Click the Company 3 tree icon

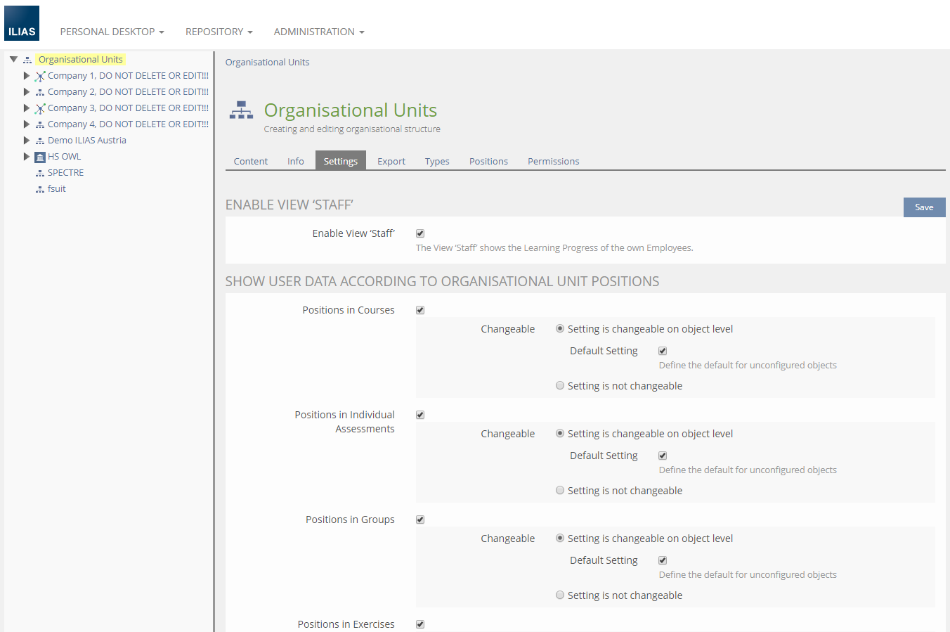coord(40,108)
